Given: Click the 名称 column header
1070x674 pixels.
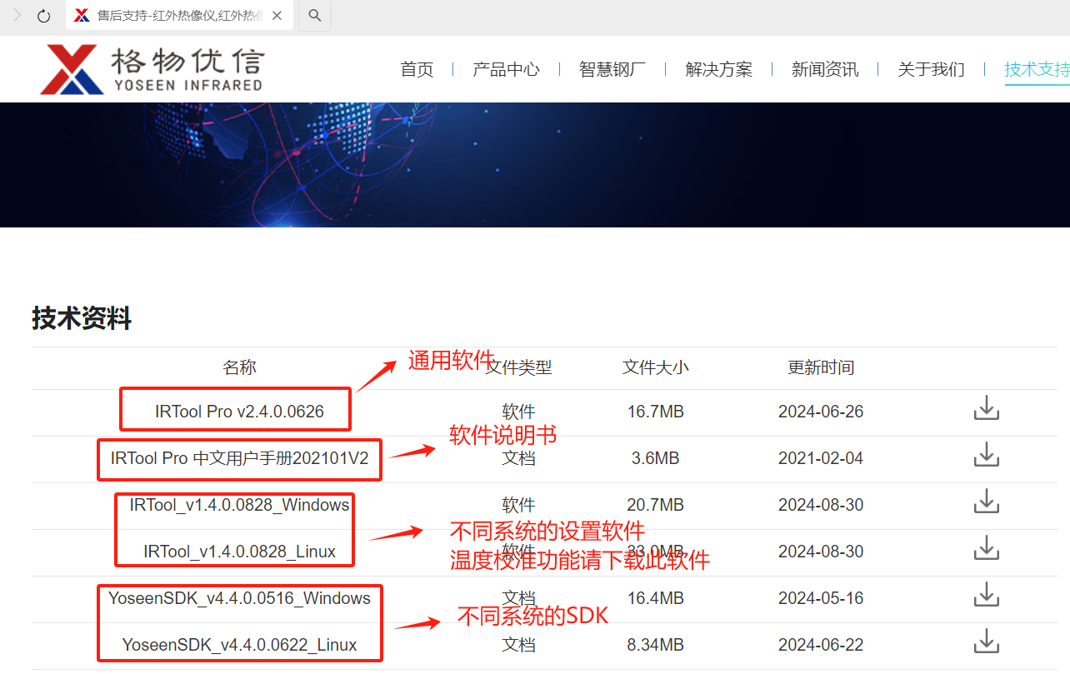Looking at the screenshot, I should pos(239,367).
